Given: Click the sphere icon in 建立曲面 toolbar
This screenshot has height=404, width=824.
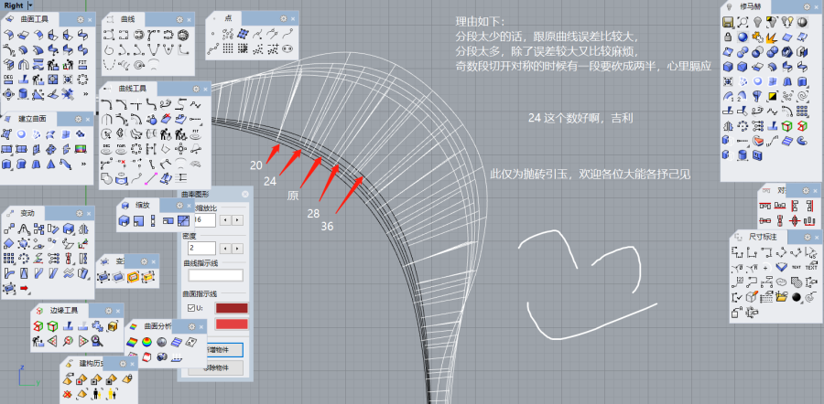Looking at the screenshot, I should 23,135.
